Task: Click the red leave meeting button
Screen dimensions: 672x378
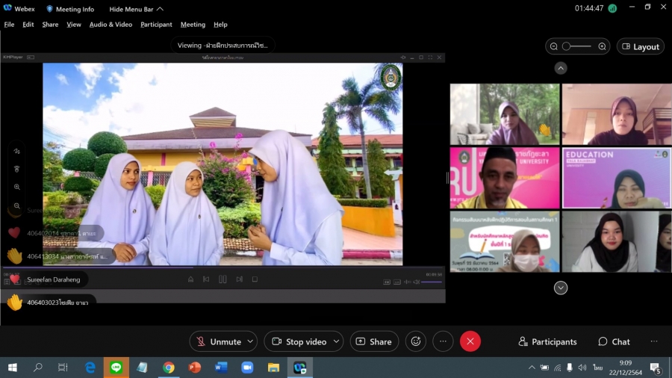Action: pyautogui.click(x=470, y=341)
